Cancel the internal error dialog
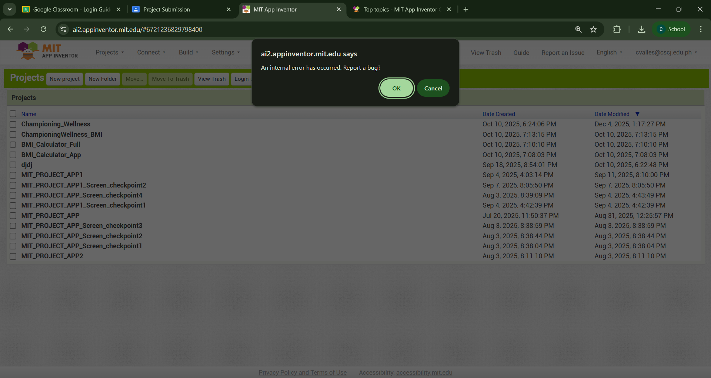Viewport: 711px width, 378px height. point(433,88)
